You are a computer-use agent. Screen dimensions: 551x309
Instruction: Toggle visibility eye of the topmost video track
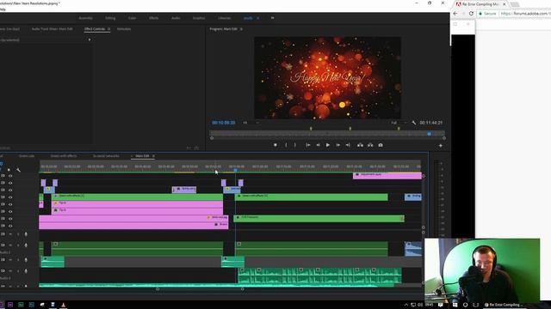(x=10, y=176)
